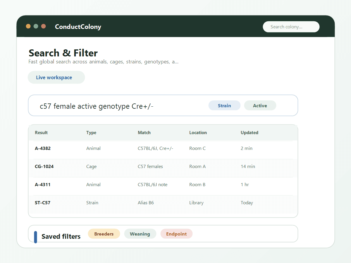351x263 pixels.
Task: Click the Room A location cell
Action: click(x=197, y=166)
